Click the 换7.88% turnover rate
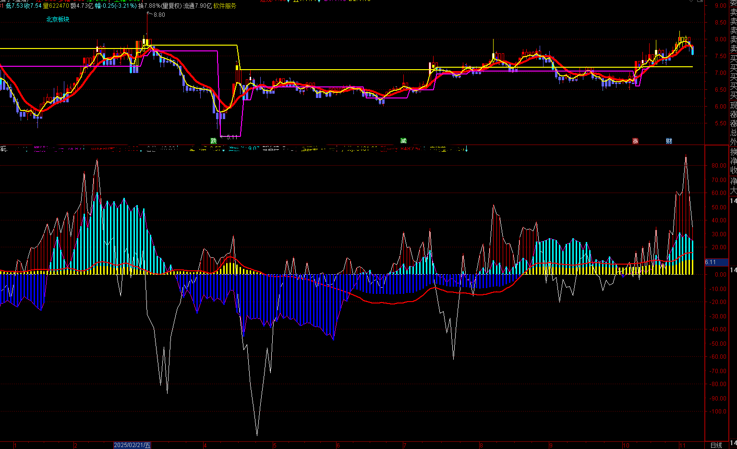737x449 pixels. (149, 6)
